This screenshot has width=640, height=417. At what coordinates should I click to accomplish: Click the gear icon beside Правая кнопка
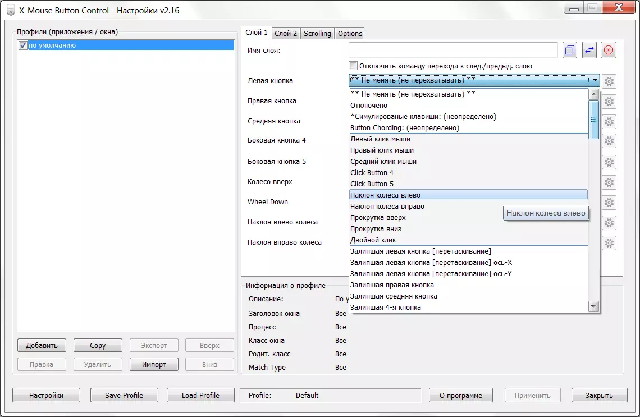coord(609,102)
